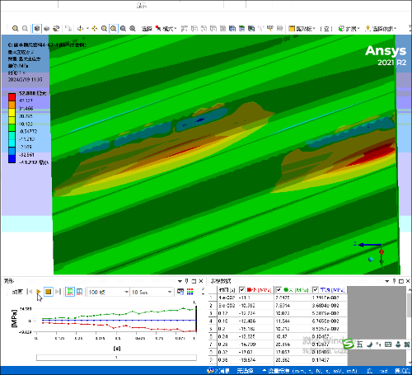This screenshot has width=412, height=375.
Task: Select the shaded 3D cube view icon
Action: (x=37, y=28)
